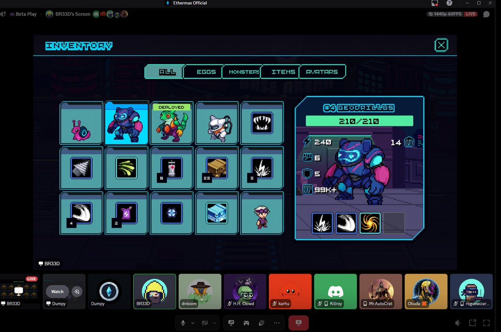
Task: Open microphone input options arrow
Action: pos(193,323)
